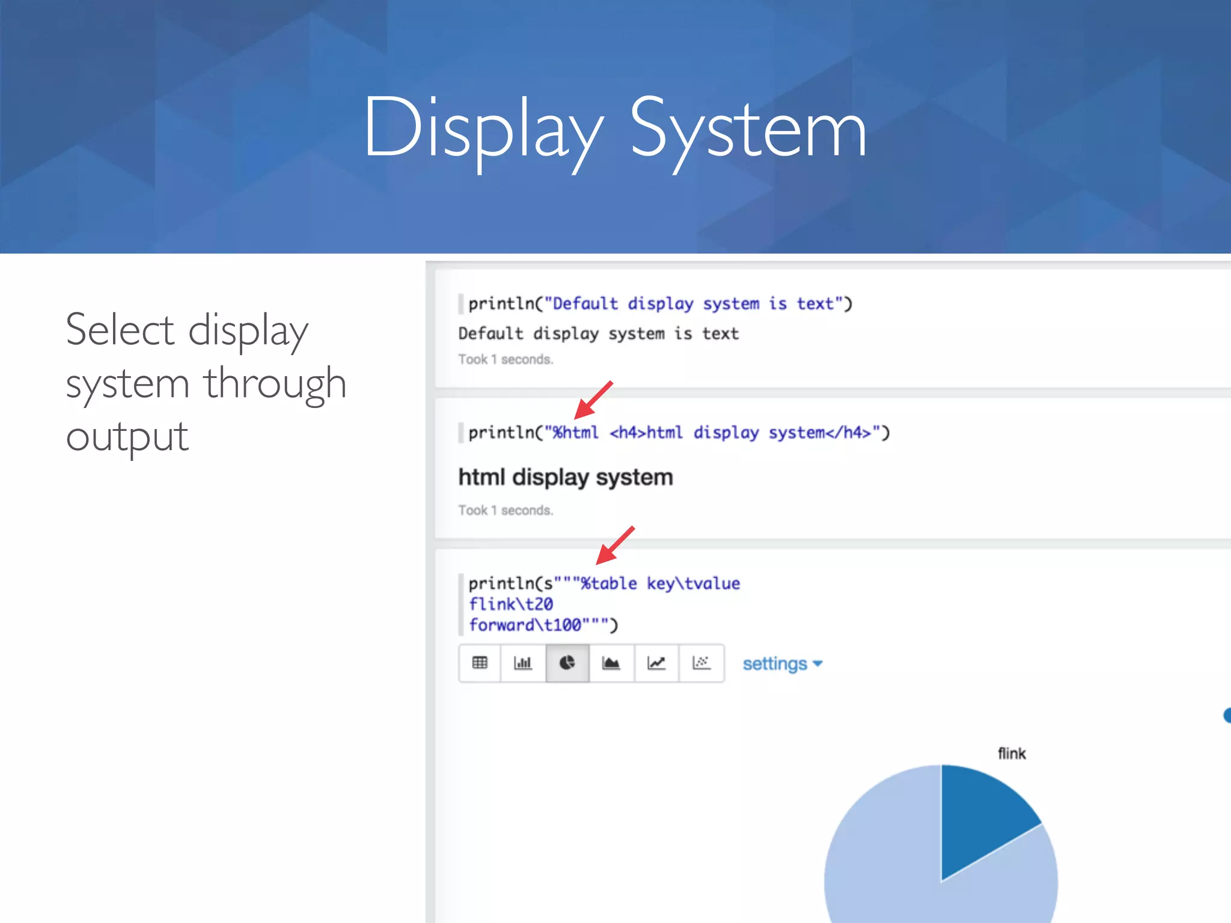Select the pie chart view icon
This screenshot has width=1231, height=923.
point(567,663)
